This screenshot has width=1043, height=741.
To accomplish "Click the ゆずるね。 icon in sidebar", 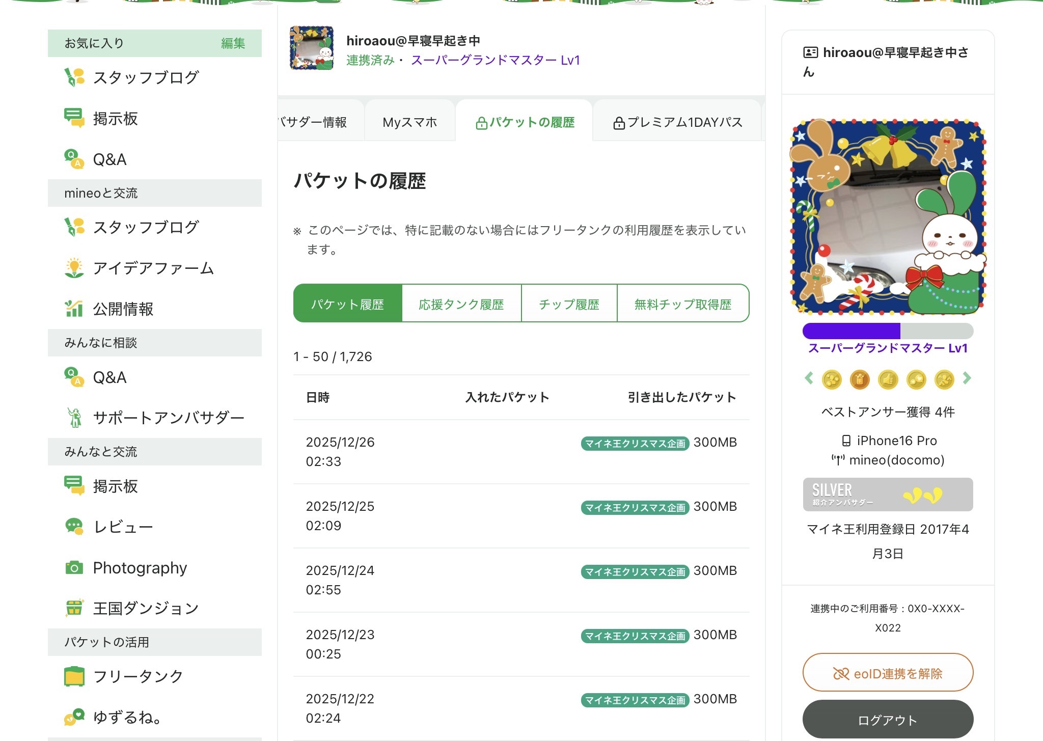I will [74, 717].
